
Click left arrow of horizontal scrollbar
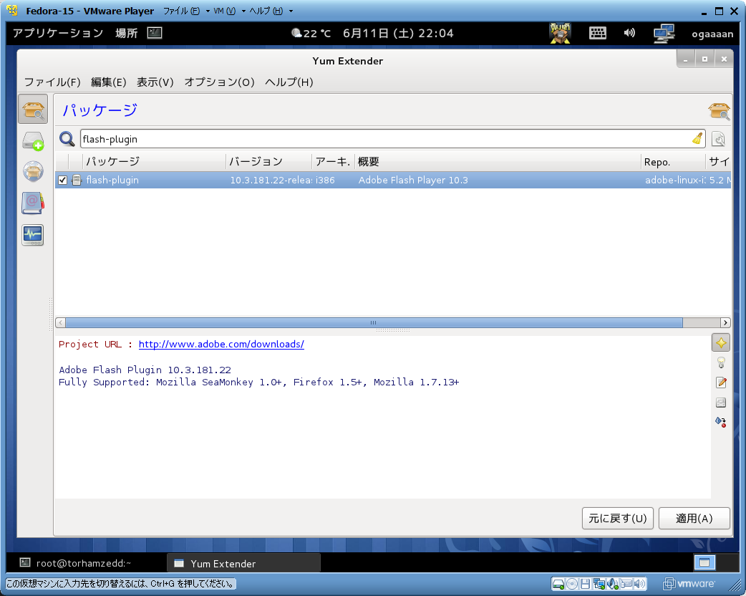[x=60, y=323]
